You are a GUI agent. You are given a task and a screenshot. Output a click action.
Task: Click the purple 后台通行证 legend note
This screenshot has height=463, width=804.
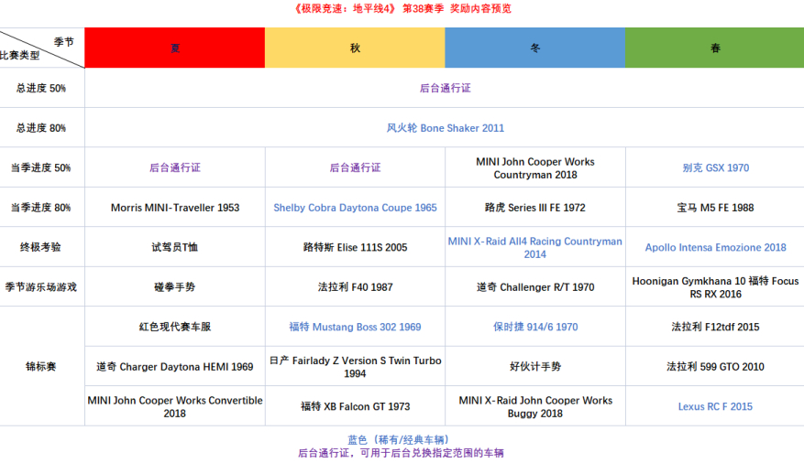pos(401,453)
